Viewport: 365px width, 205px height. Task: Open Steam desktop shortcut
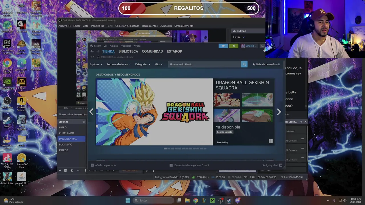(7, 122)
